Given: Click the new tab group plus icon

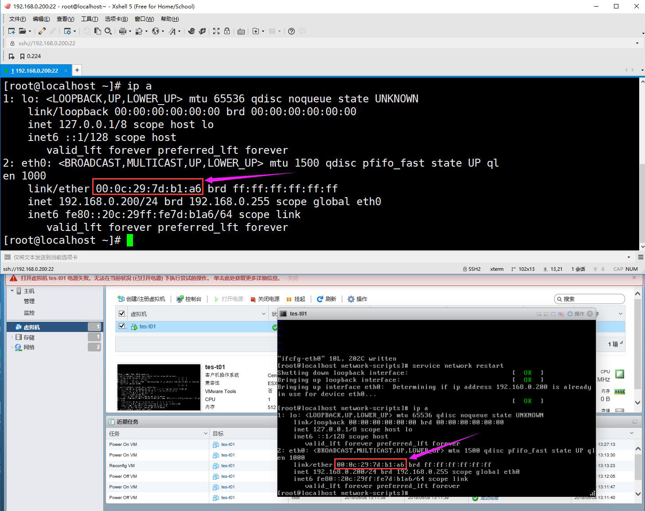Looking at the screenshot, I should [256, 31].
